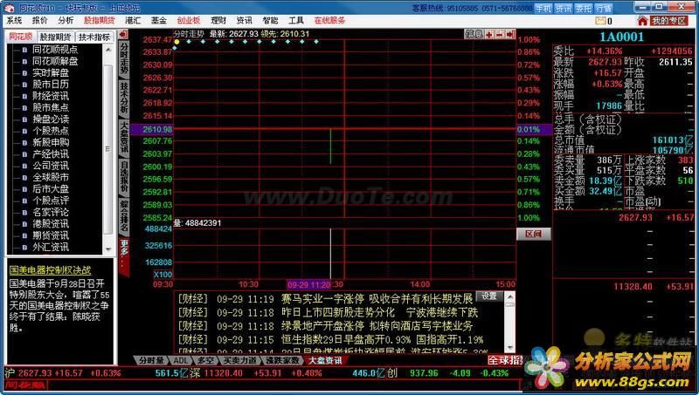The height and width of the screenshot is (395, 699).
Task: Click the 行情 button in title bar
Action: pyautogui.click(x=604, y=9)
